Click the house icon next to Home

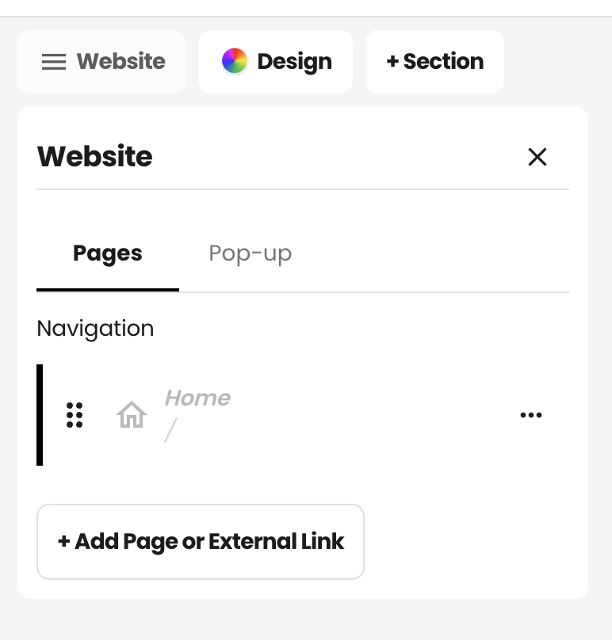tap(132, 415)
